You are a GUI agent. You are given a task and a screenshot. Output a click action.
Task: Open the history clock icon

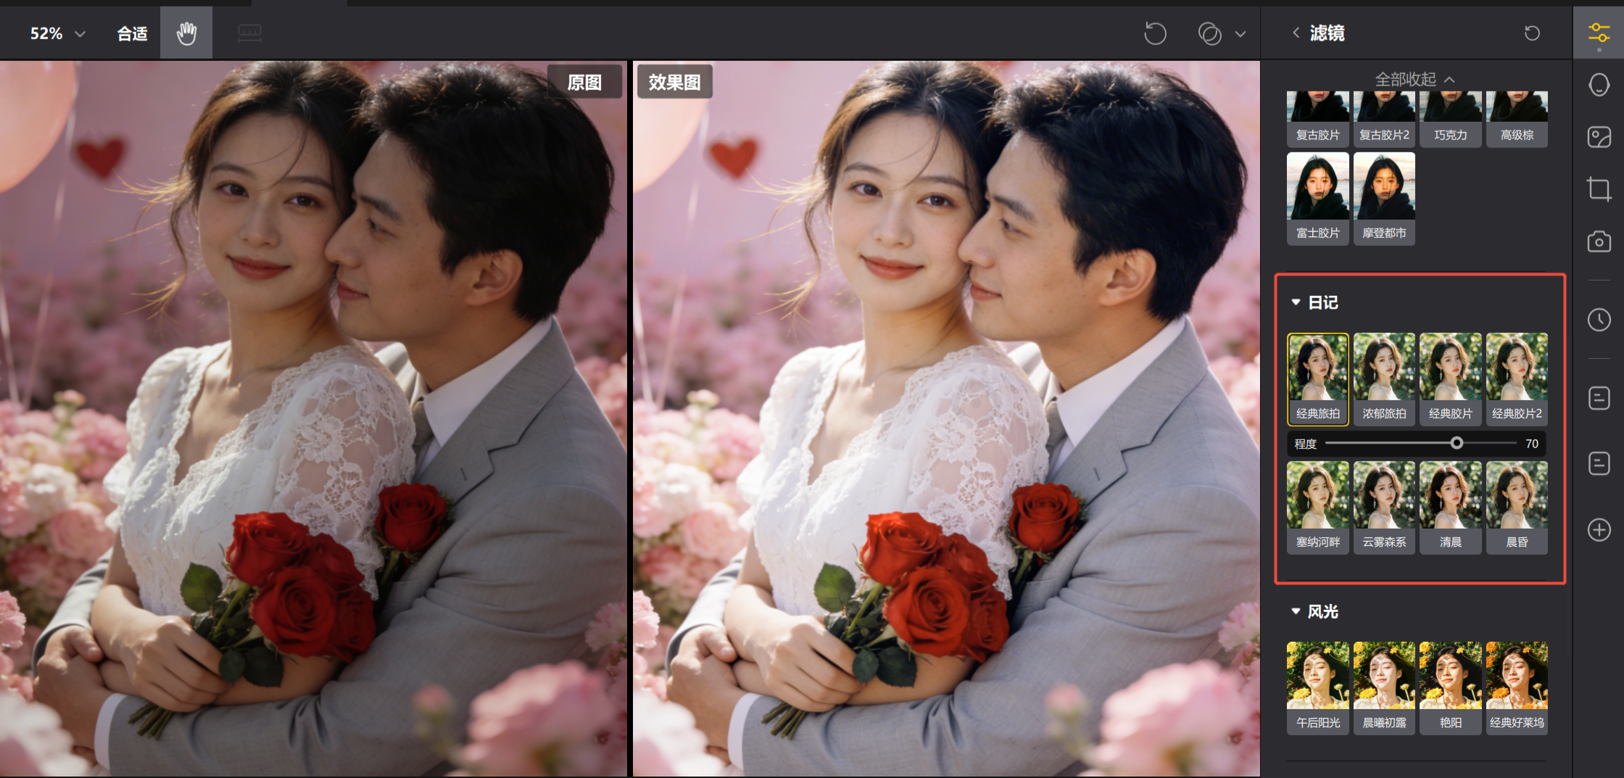pyautogui.click(x=1599, y=320)
